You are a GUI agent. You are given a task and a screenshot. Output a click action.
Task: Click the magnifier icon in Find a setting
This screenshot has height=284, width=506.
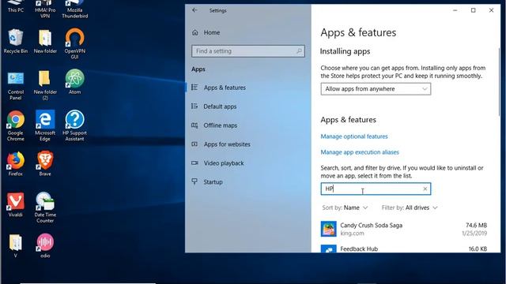[x=299, y=50]
